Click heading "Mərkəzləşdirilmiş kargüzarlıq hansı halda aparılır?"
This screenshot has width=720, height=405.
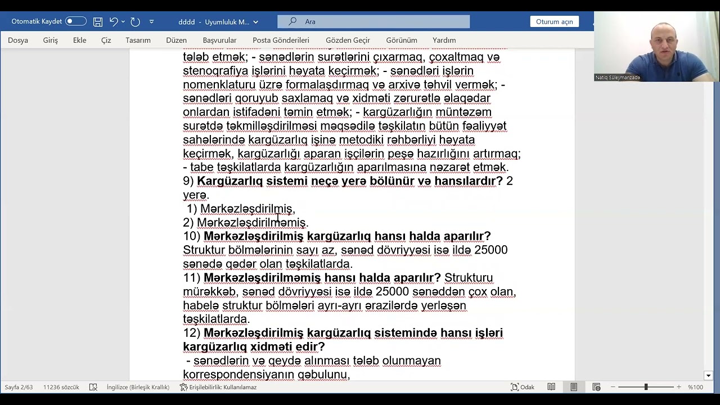pyautogui.click(x=347, y=236)
